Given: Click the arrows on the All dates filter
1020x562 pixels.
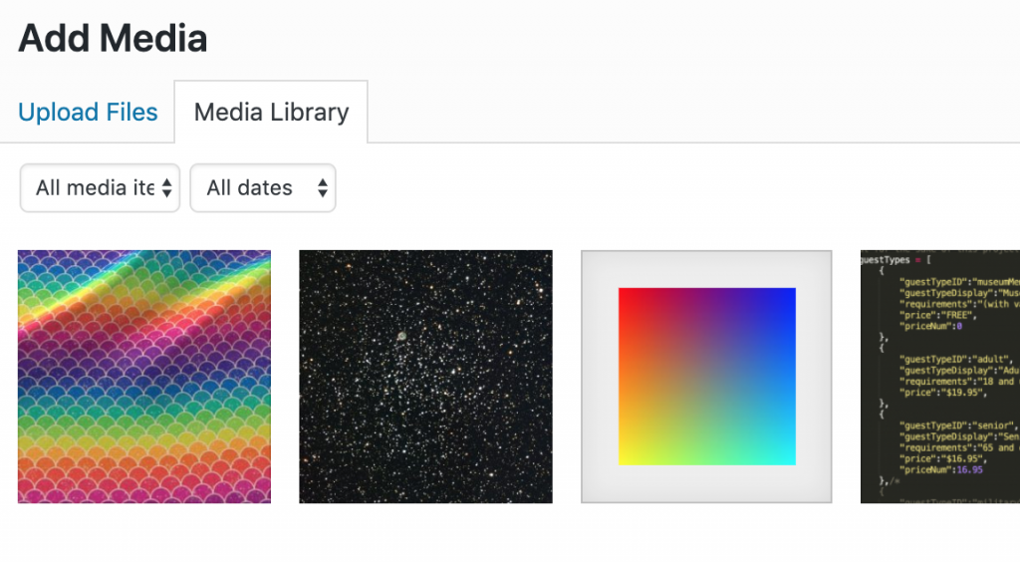Looking at the screenshot, I should point(322,187).
